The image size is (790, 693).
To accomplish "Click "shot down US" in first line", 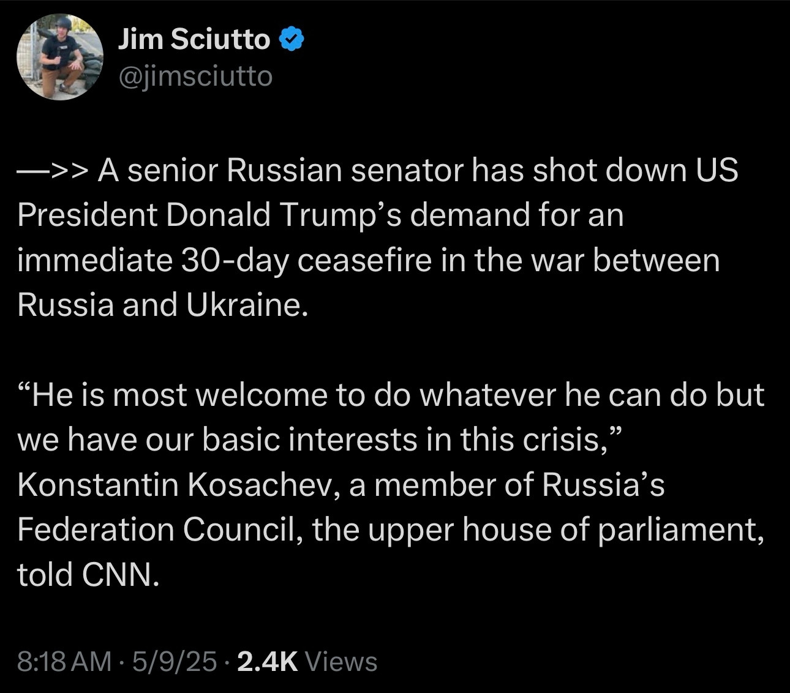I will pos(634,171).
